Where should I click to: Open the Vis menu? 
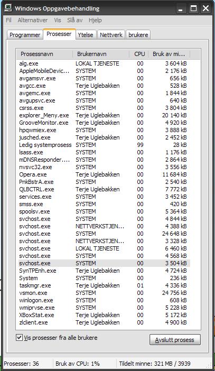click(58, 20)
